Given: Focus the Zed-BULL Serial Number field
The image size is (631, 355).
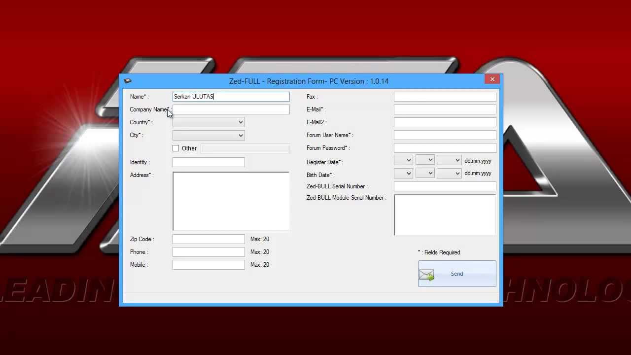Looking at the screenshot, I should pos(445,186).
